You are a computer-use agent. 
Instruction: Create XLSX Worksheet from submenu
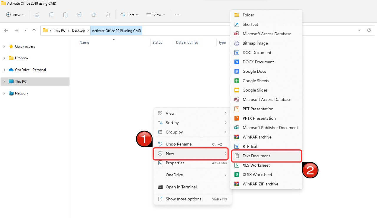click(x=266, y=175)
